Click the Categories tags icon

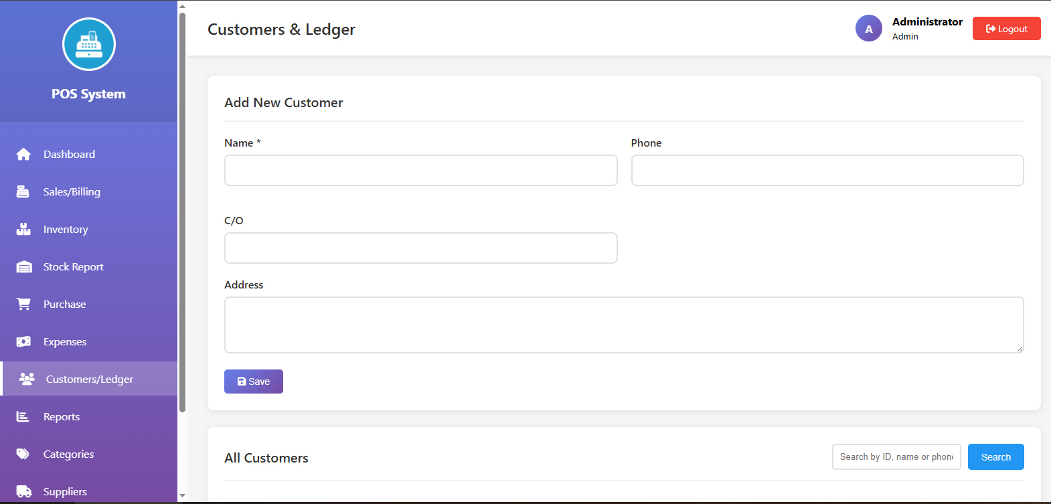click(x=23, y=454)
